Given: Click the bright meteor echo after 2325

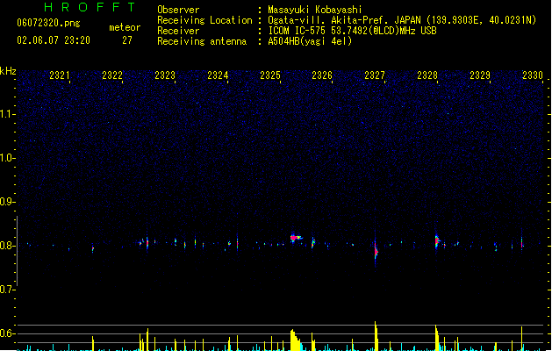Looking at the screenshot, I should coord(296,238).
